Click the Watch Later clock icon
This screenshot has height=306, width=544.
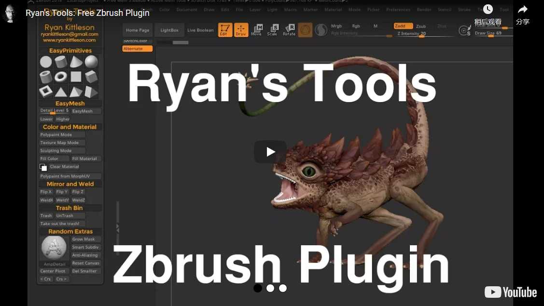pyautogui.click(x=488, y=9)
